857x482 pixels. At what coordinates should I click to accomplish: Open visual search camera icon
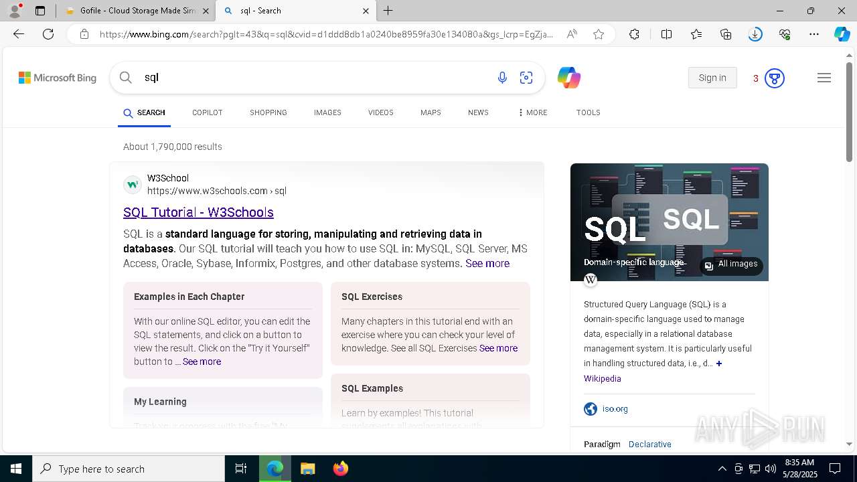coord(526,78)
